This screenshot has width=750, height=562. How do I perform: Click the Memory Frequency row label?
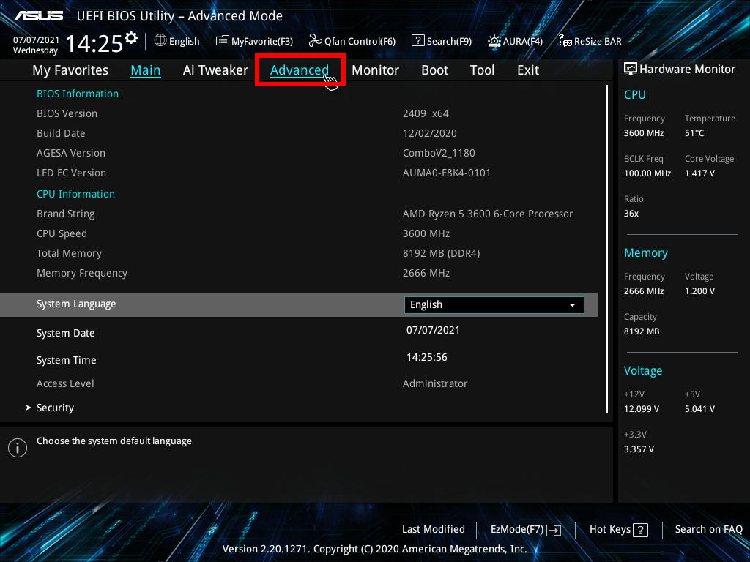click(x=82, y=274)
